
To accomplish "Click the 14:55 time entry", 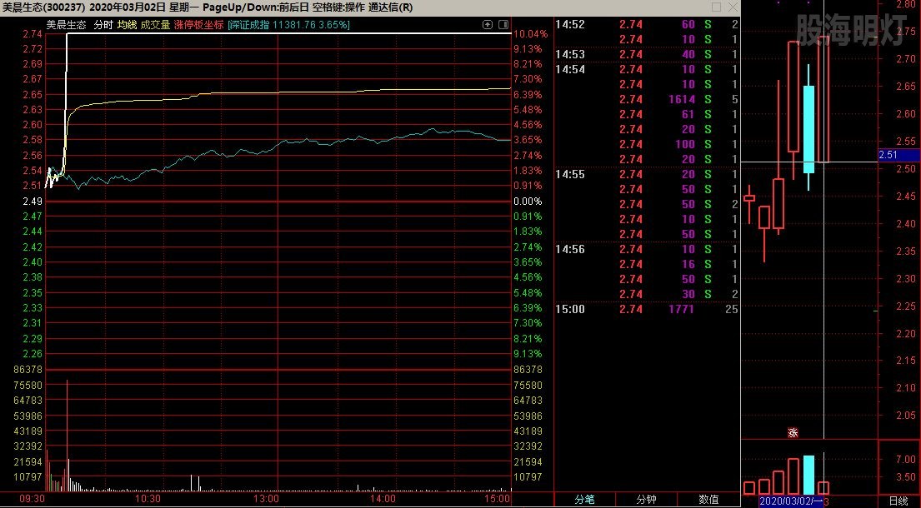I will point(570,174).
